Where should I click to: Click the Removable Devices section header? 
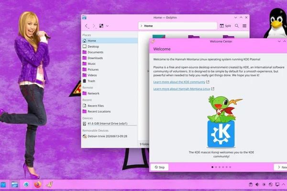coord(95,130)
